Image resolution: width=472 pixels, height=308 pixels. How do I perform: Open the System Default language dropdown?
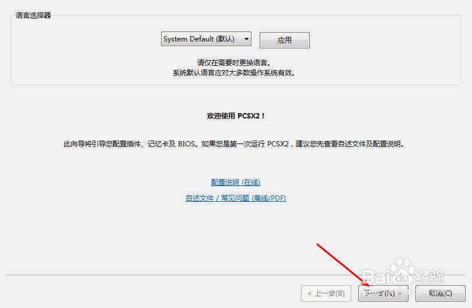(x=206, y=39)
